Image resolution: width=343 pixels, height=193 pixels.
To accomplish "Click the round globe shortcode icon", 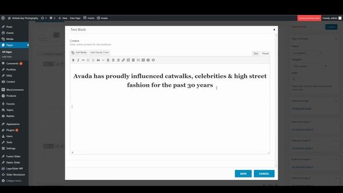I will point(148,60).
